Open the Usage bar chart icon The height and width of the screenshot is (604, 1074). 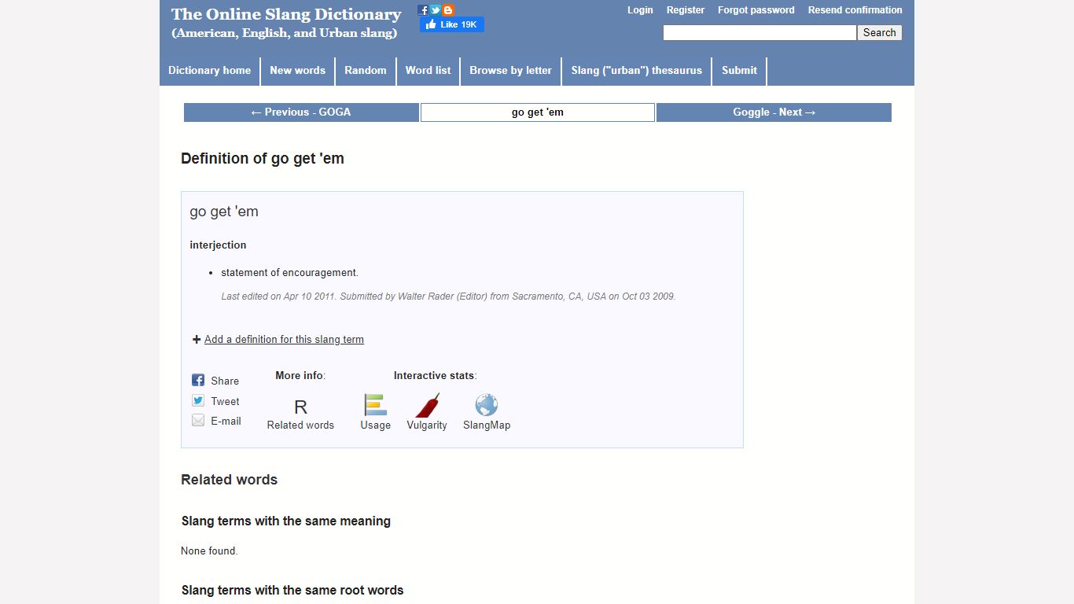click(x=375, y=405)
